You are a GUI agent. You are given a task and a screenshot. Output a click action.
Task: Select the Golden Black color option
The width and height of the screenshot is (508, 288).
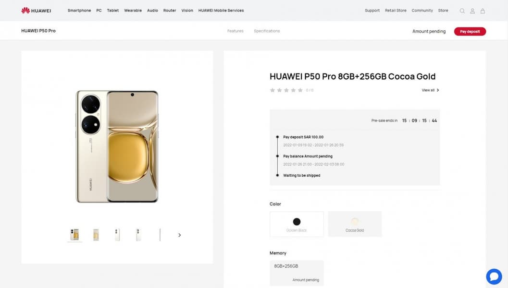[297, 224]
